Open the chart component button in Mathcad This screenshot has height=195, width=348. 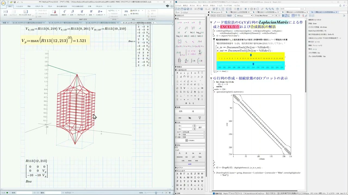pyautogui.click(x=25, y=13)
